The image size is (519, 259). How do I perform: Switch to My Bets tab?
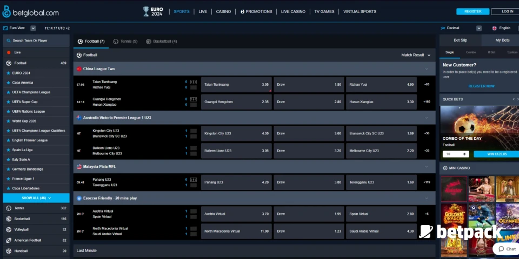pyautogui.click(x=502, y=40)
